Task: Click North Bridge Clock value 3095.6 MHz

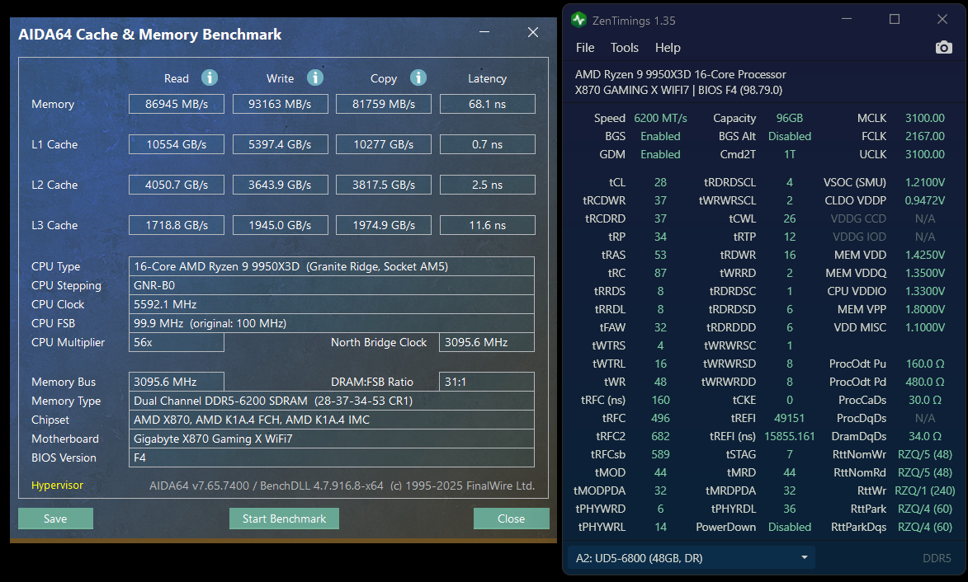Action: coord(487,342)
